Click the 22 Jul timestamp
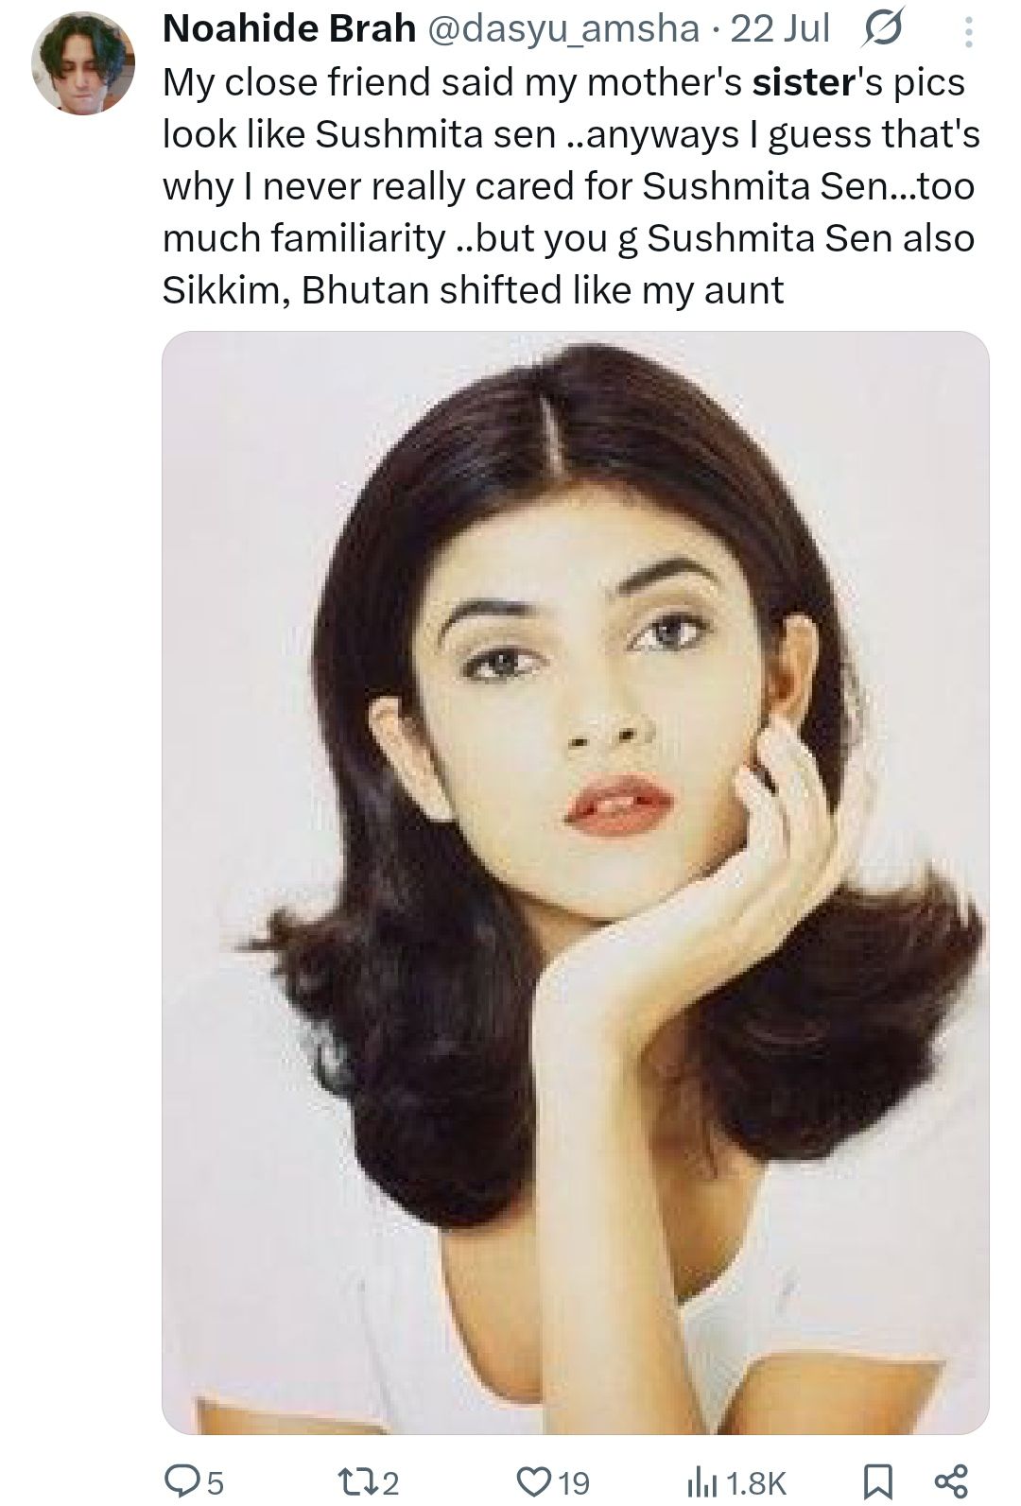Viewport: 1021px width, 1506px height. point(780,30)
